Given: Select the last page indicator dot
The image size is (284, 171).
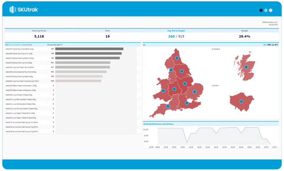Looking at the screenshot, I should [271, 10].
